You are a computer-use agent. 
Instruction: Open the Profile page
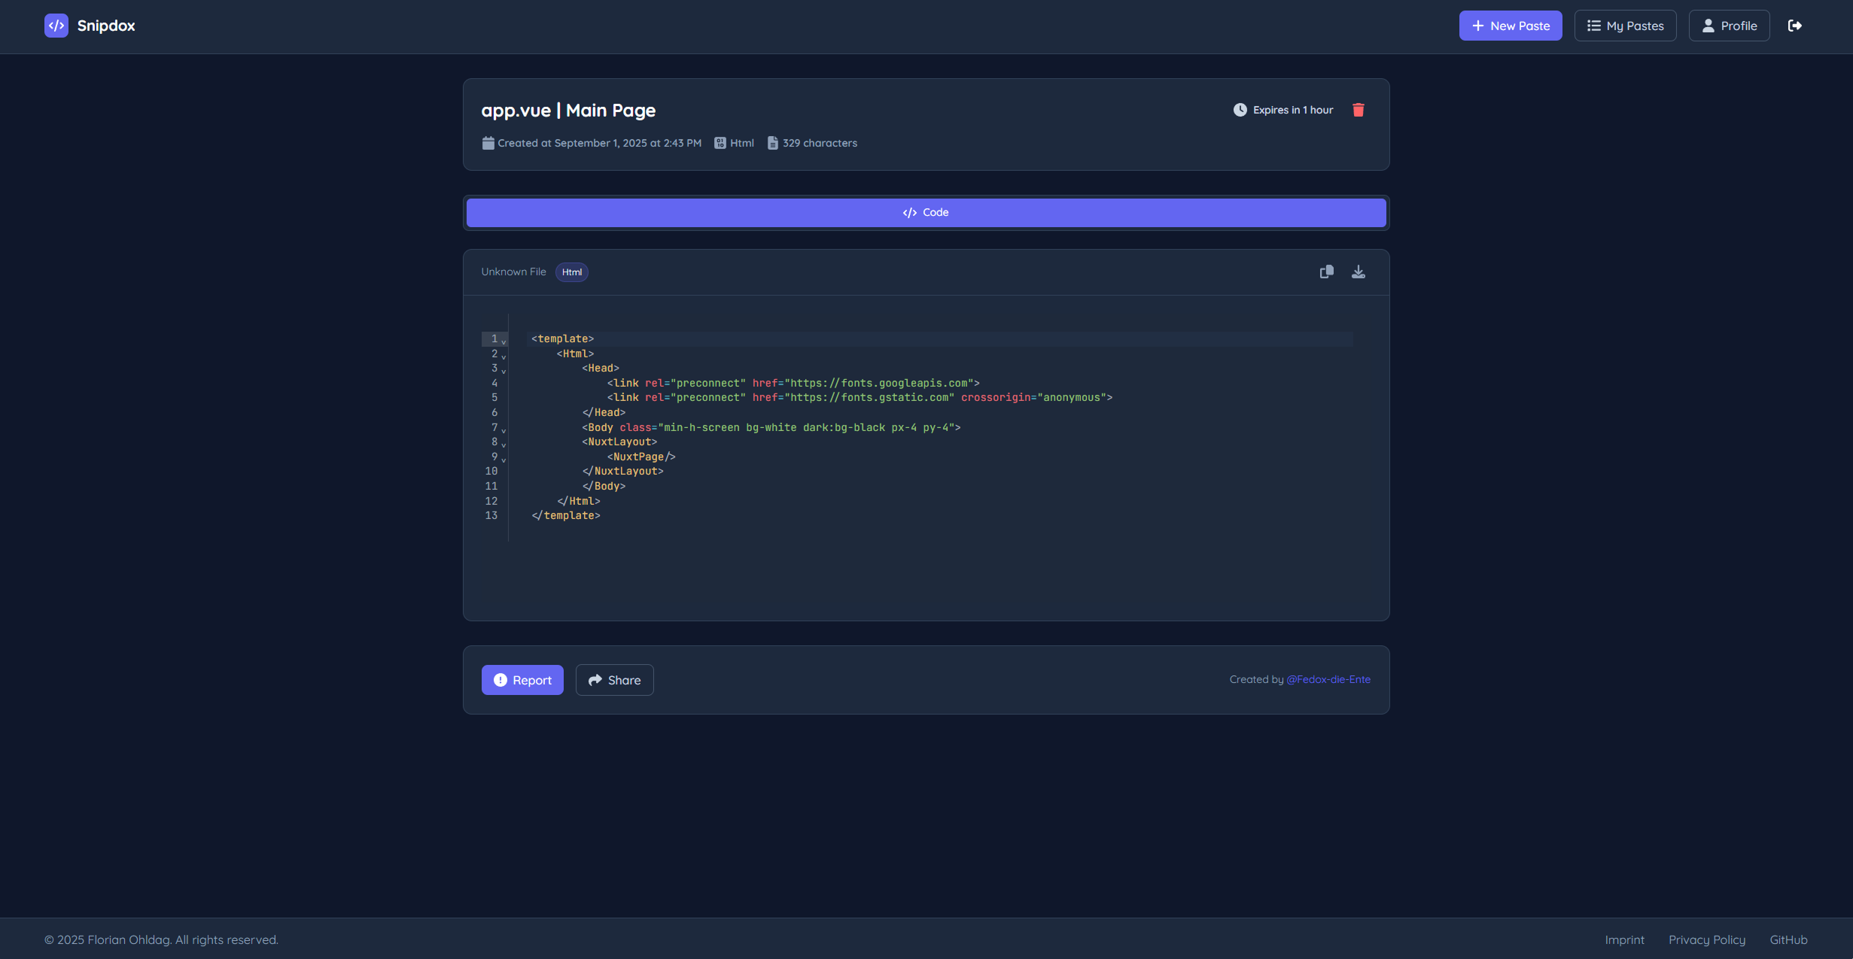click(1729, 26)
